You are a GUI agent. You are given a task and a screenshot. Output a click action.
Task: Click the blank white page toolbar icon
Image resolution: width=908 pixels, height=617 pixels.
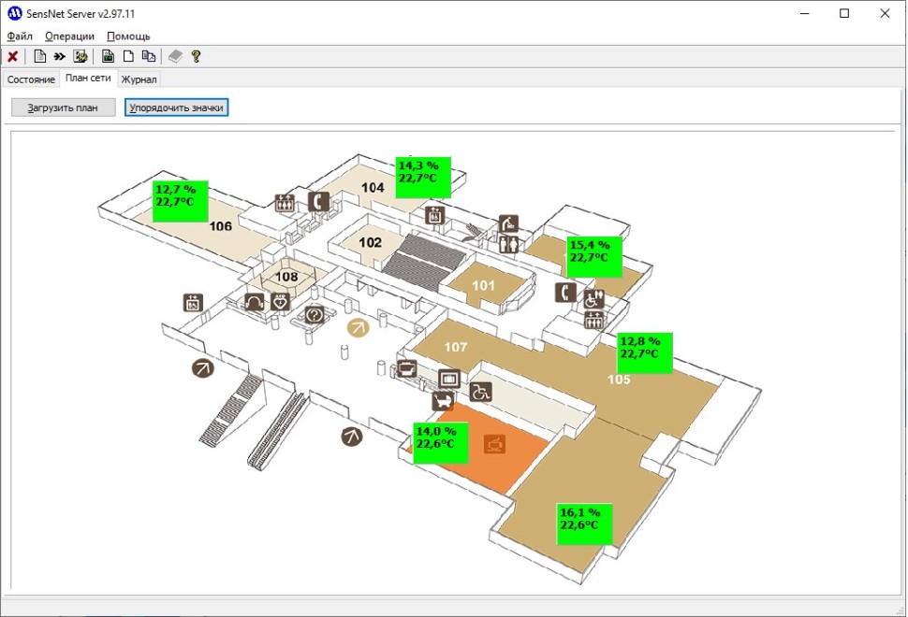pos(128,56)
